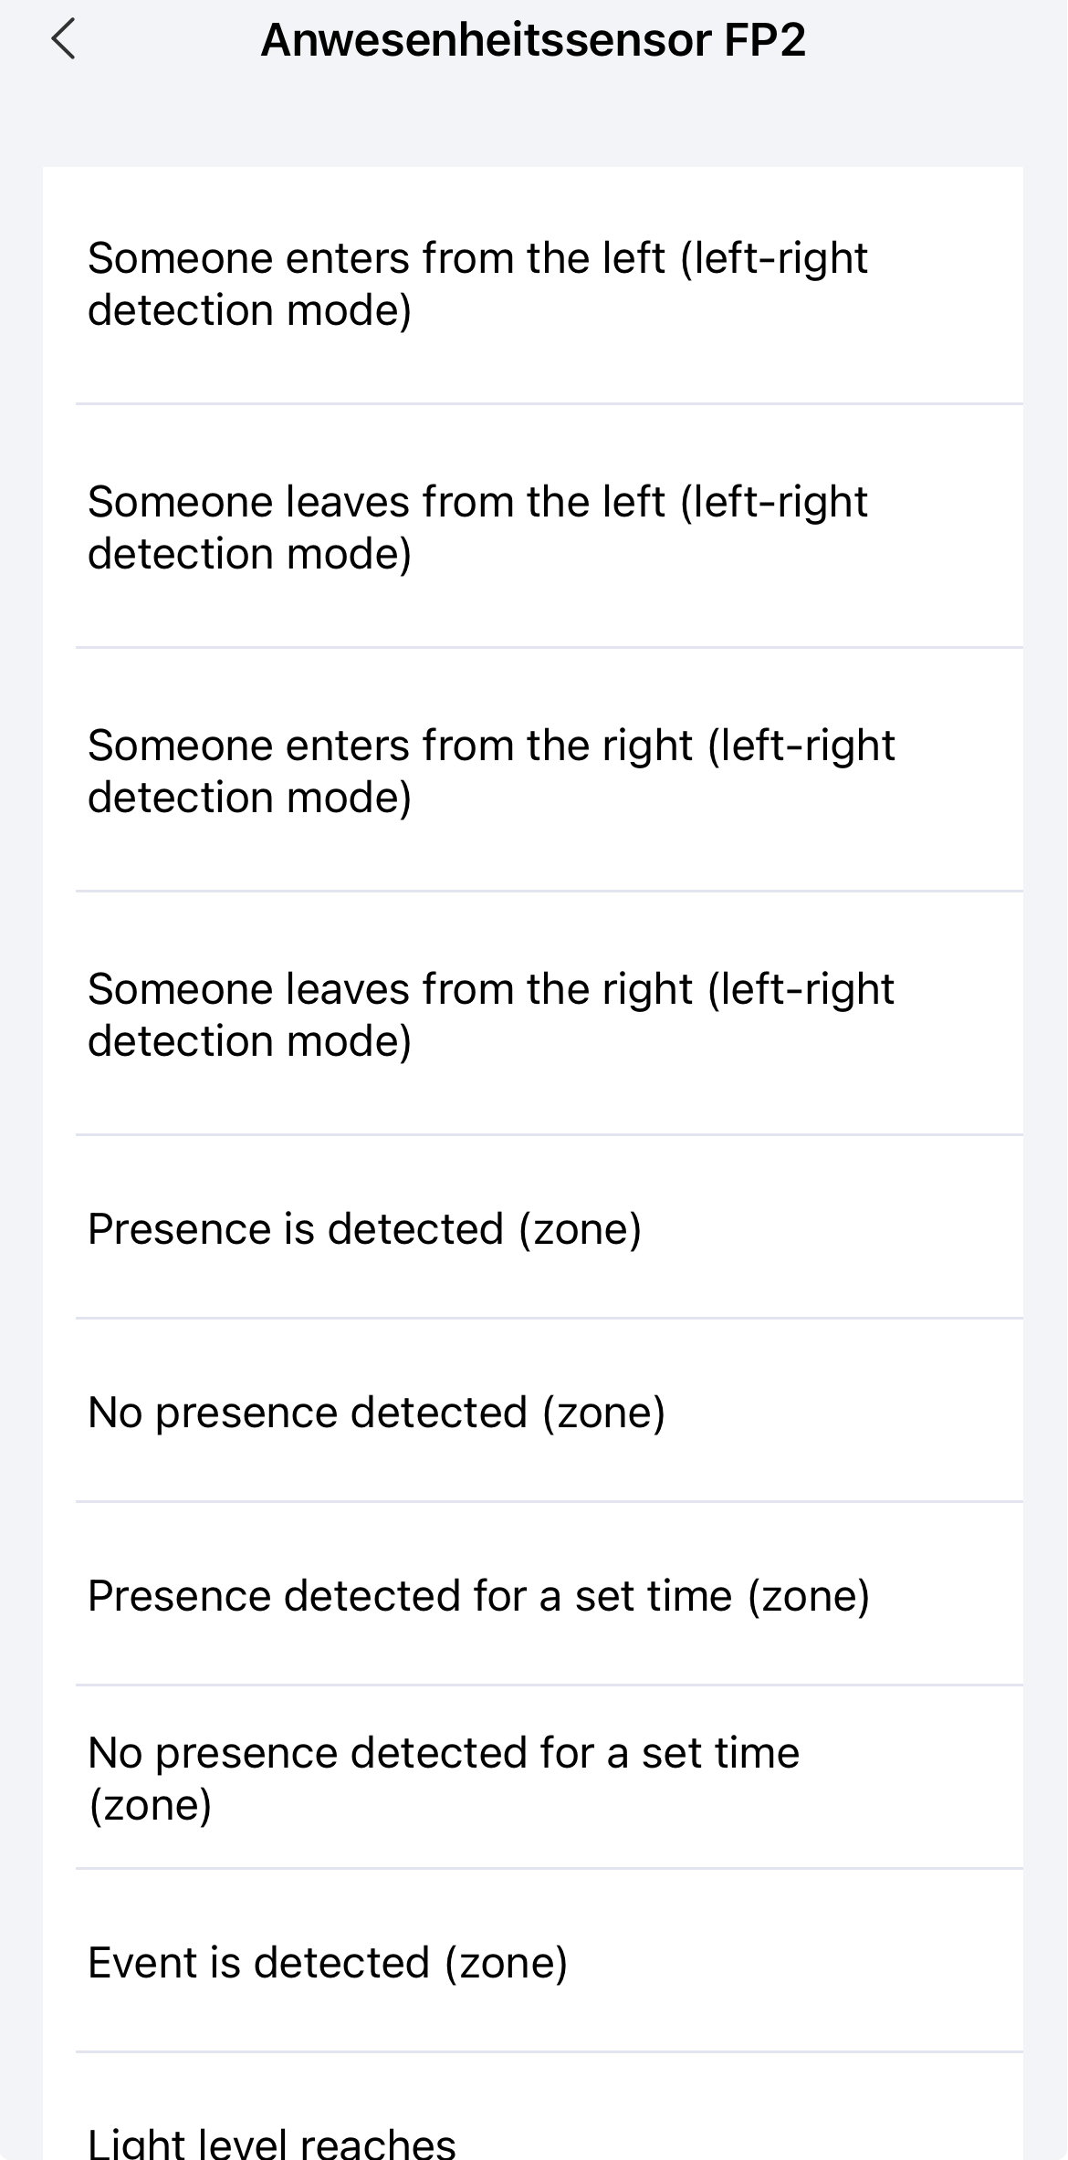Viewport: 1068px width, 2160px height.
Task: Choose "Someone leaves from the left" option
Action: [533, 527]
